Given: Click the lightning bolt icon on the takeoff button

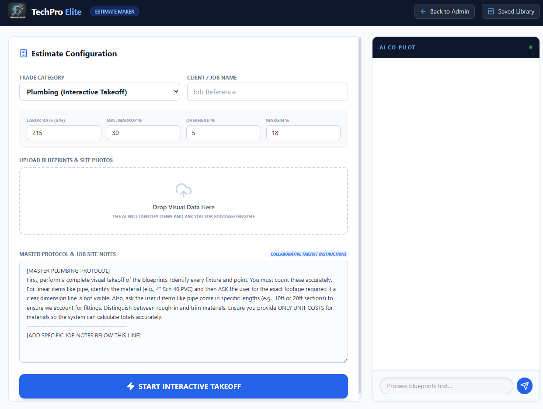Looking at the screenshot, I should pyautogui.click(x=130, y=386).
